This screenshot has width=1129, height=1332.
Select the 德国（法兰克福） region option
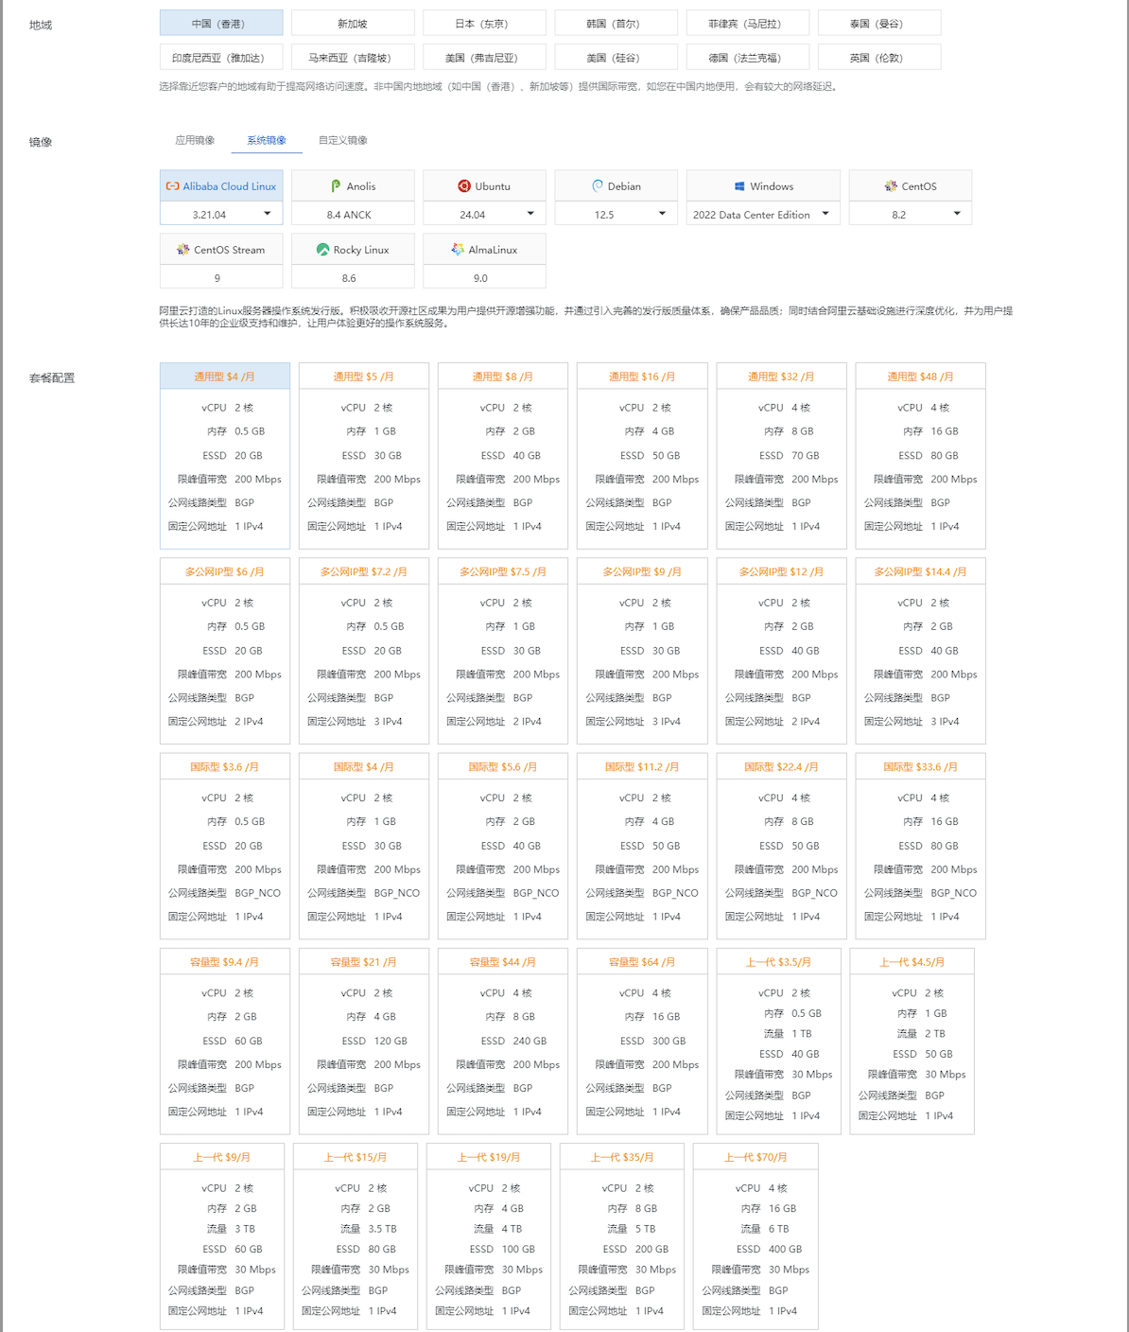[x=747, y=58]
